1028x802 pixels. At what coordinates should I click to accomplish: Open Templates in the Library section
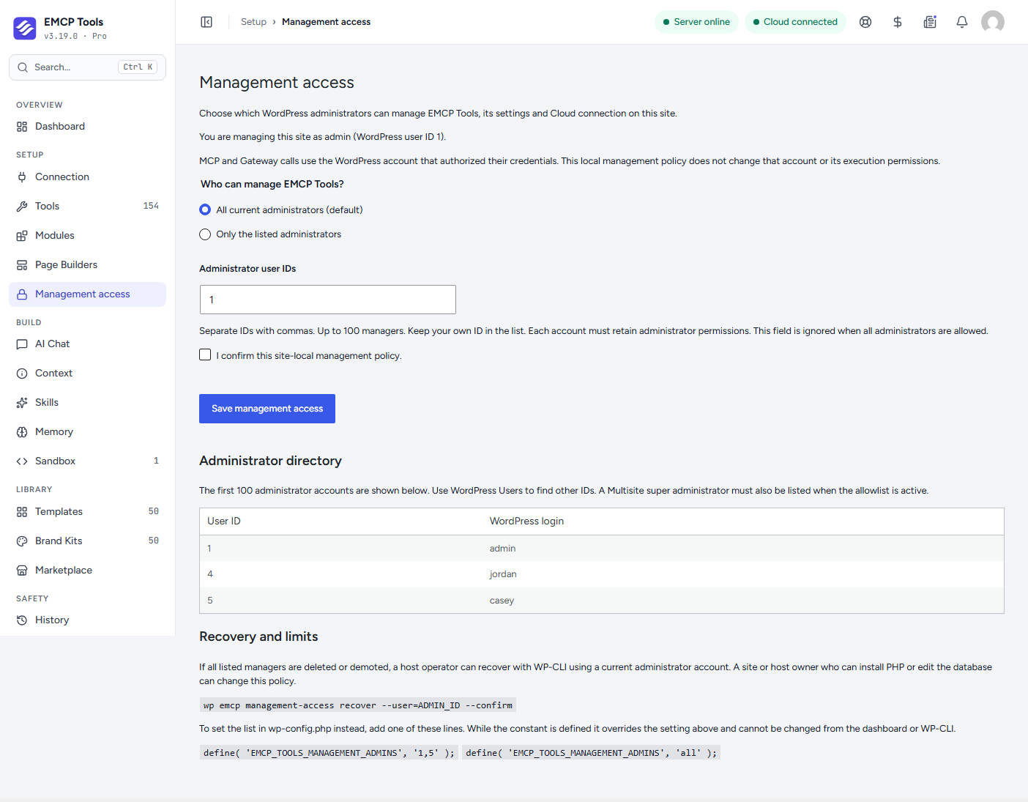coord(87,512)
